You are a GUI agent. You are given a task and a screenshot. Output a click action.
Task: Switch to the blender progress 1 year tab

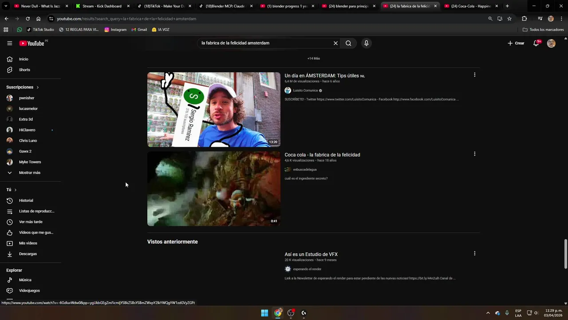(x=287, y=6)
